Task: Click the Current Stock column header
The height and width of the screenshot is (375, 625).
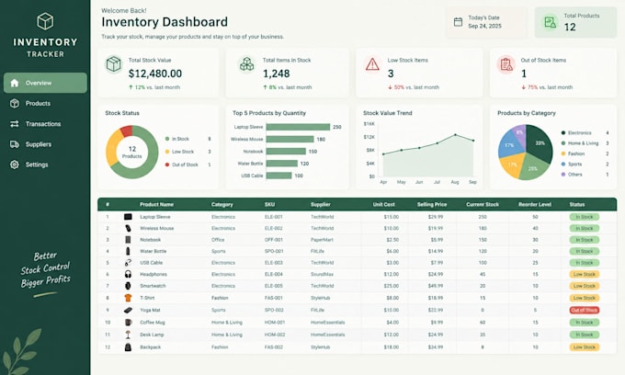Action: [483, 204]
